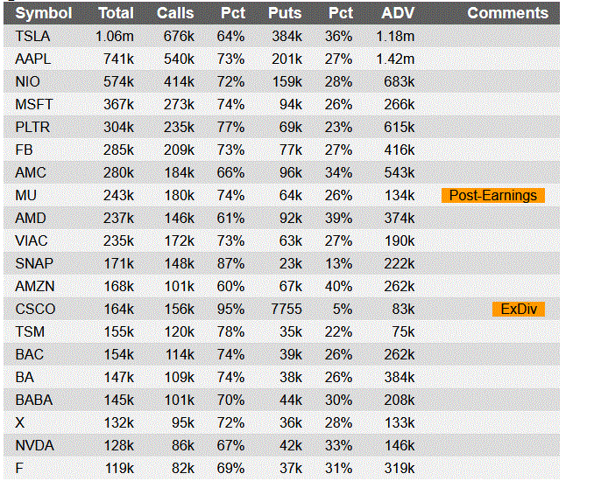Viewport: 594px width, 488px height.
Task: Select the Puts column header
Action: (285, 13)
